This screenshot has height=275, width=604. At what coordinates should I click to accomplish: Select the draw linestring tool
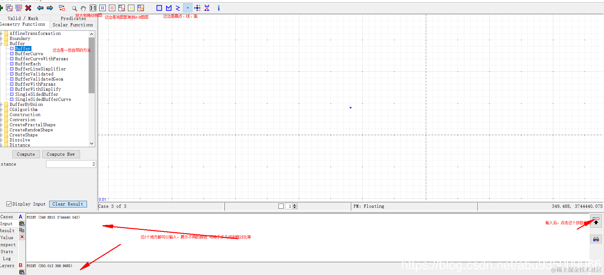coord(169,8)
